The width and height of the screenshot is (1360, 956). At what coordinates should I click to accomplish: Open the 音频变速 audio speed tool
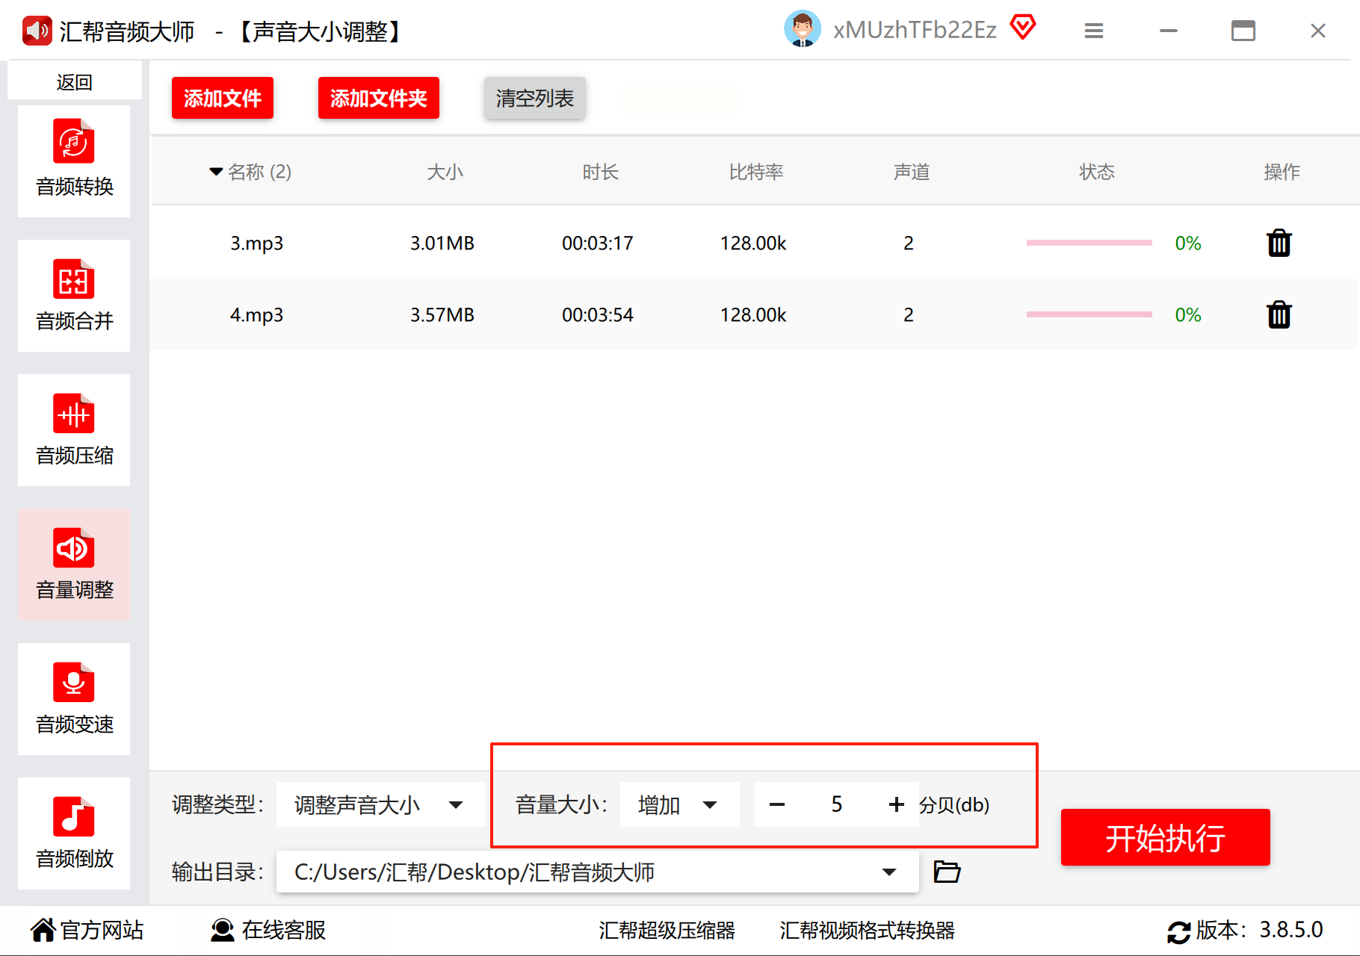click(74, 699)
